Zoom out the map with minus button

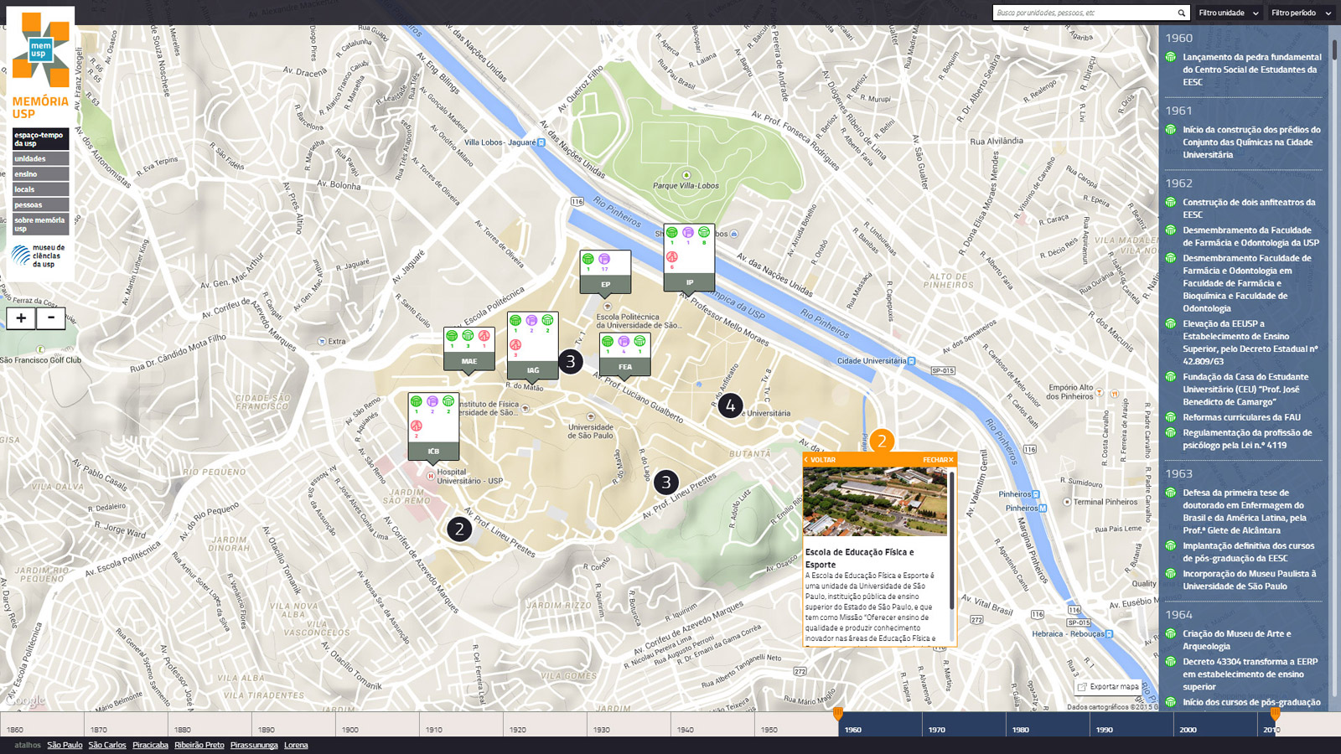pyautogui.click(x=51, y=318)
